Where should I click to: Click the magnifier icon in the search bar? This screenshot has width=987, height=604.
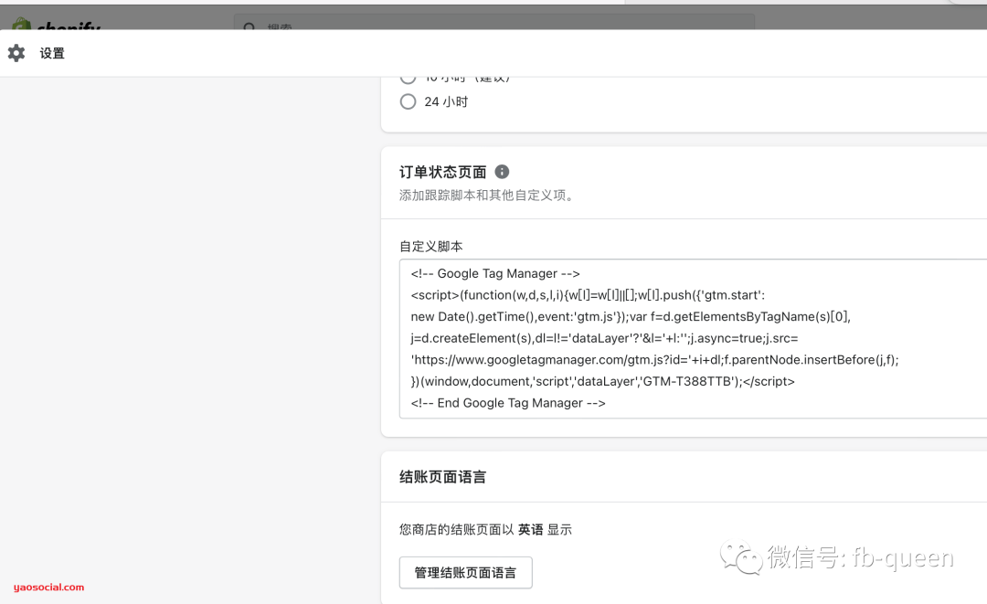point(249,27)
